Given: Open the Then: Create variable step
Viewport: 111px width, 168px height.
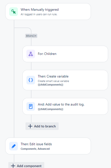Looking at the screenshot, I should (65, 80).
